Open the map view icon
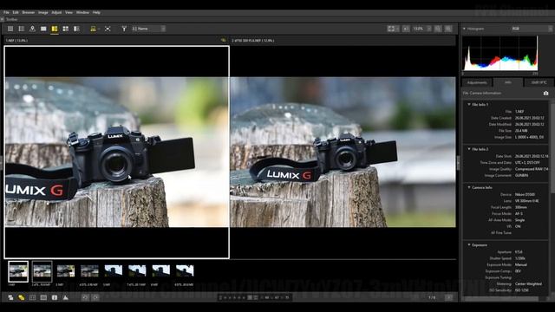555x312 pixels. pyautogui.click(x=32, y=29)
